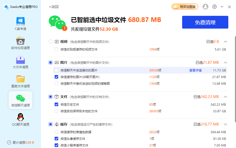Screen dimensions: 236x148
Task: Click the 图片 picture category icon
Action: pos(57,63)
